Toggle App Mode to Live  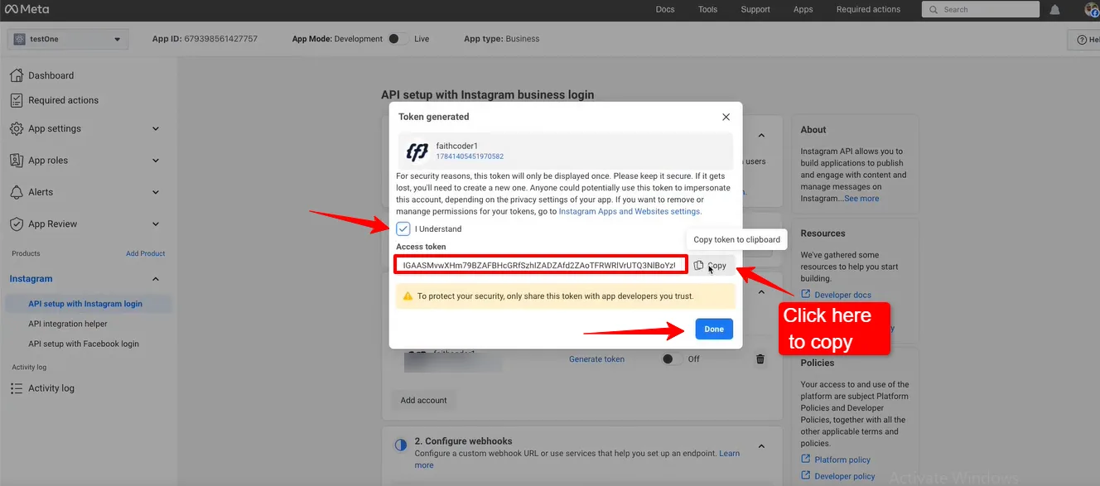coord(398,39)
